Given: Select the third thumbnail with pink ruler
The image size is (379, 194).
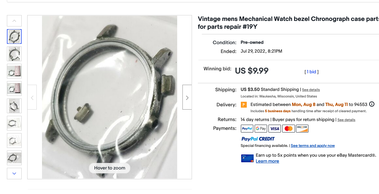Looking at the screenshot, I should pyautogui.click(x=14, y=71).
